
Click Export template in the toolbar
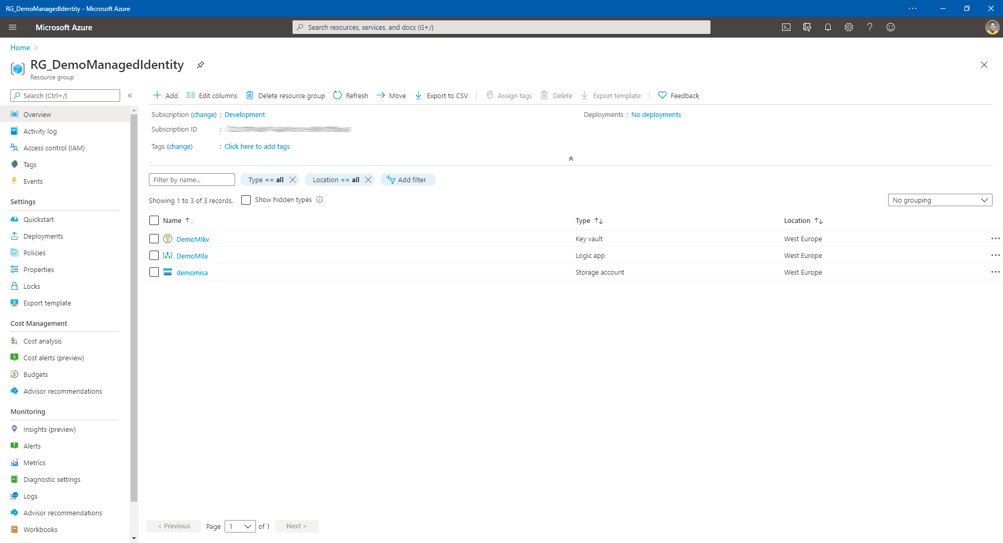point(611,96)
